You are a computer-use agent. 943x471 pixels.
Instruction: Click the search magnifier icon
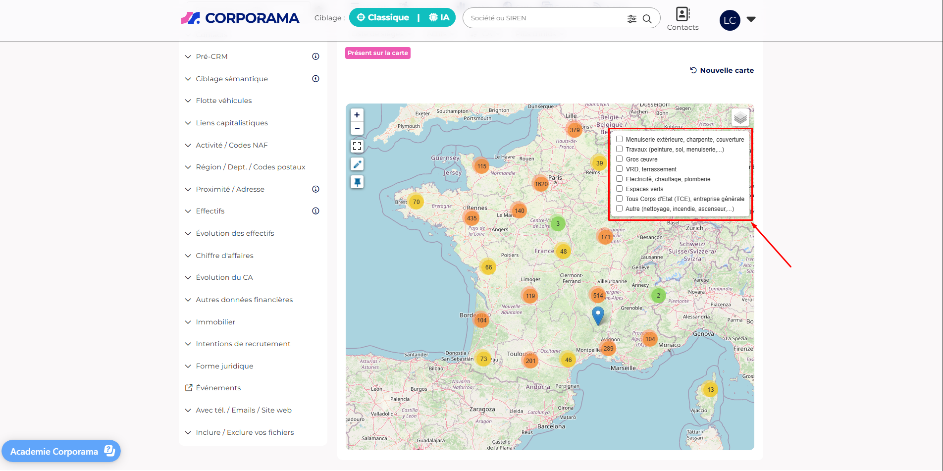coord(647,19)
